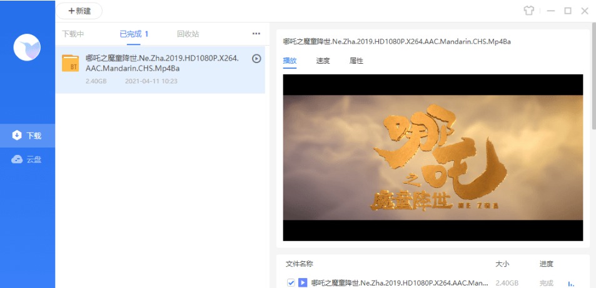Uncheck the Ne.Zha video file checkbox

click(291, 282)
